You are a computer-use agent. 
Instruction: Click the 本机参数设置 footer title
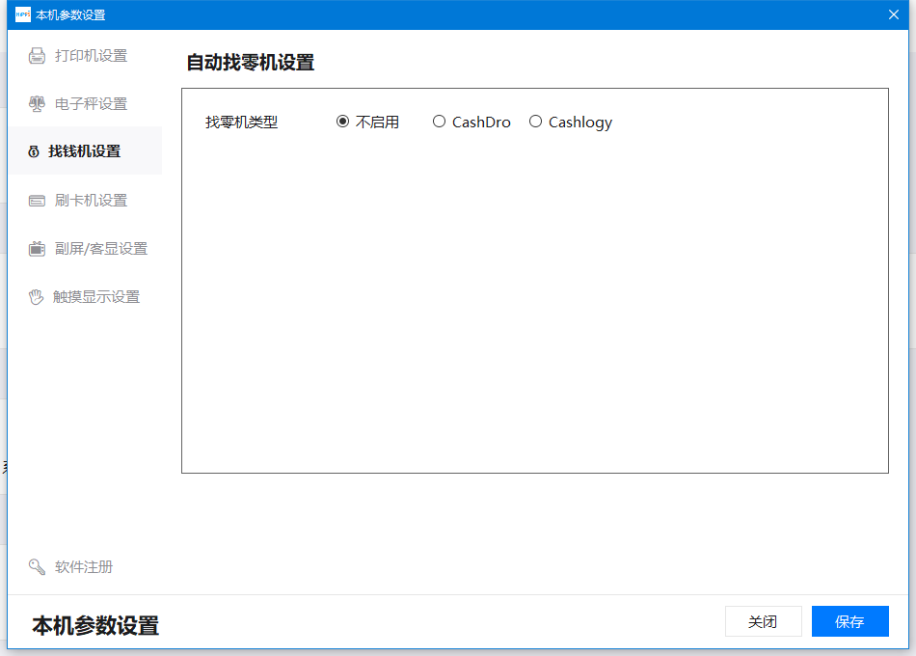95,625
